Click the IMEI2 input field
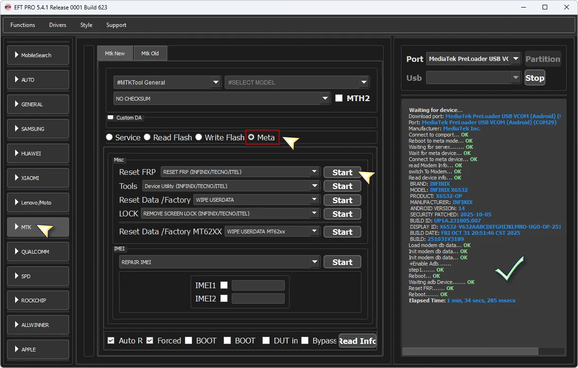This screenshot has width=578, height=368. tap(258, 299)
